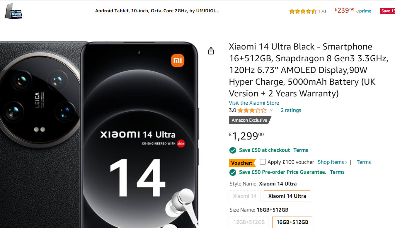This screenshot has width=395, height=228.
Task: Expand the rating breakdown chevron
Action: click(x=271, y=110)
